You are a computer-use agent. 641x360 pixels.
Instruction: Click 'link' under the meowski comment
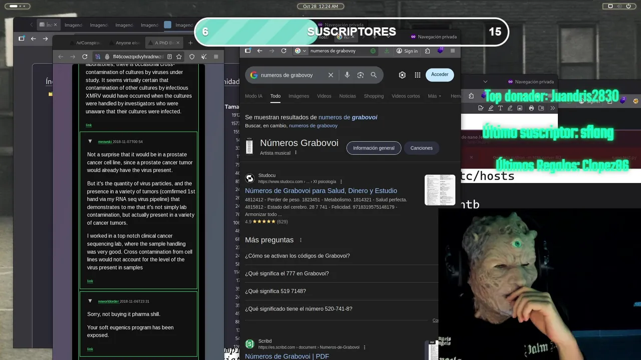click(90, 281)
